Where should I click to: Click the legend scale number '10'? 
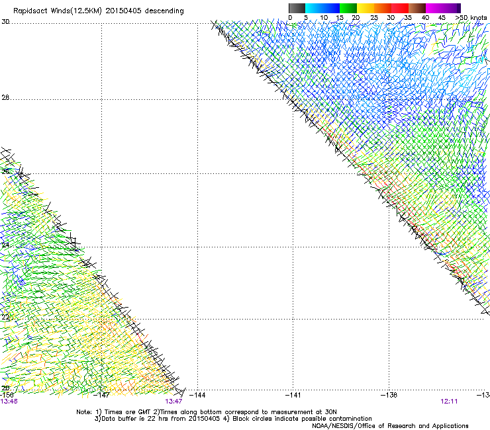(x=324, y=18)
